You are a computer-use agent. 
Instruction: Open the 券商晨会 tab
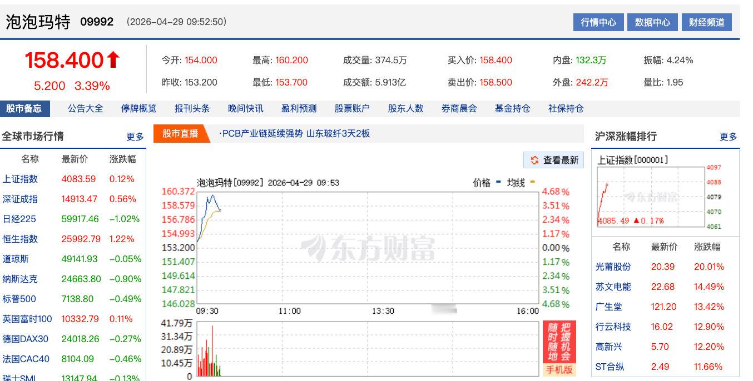click(459, 108)
